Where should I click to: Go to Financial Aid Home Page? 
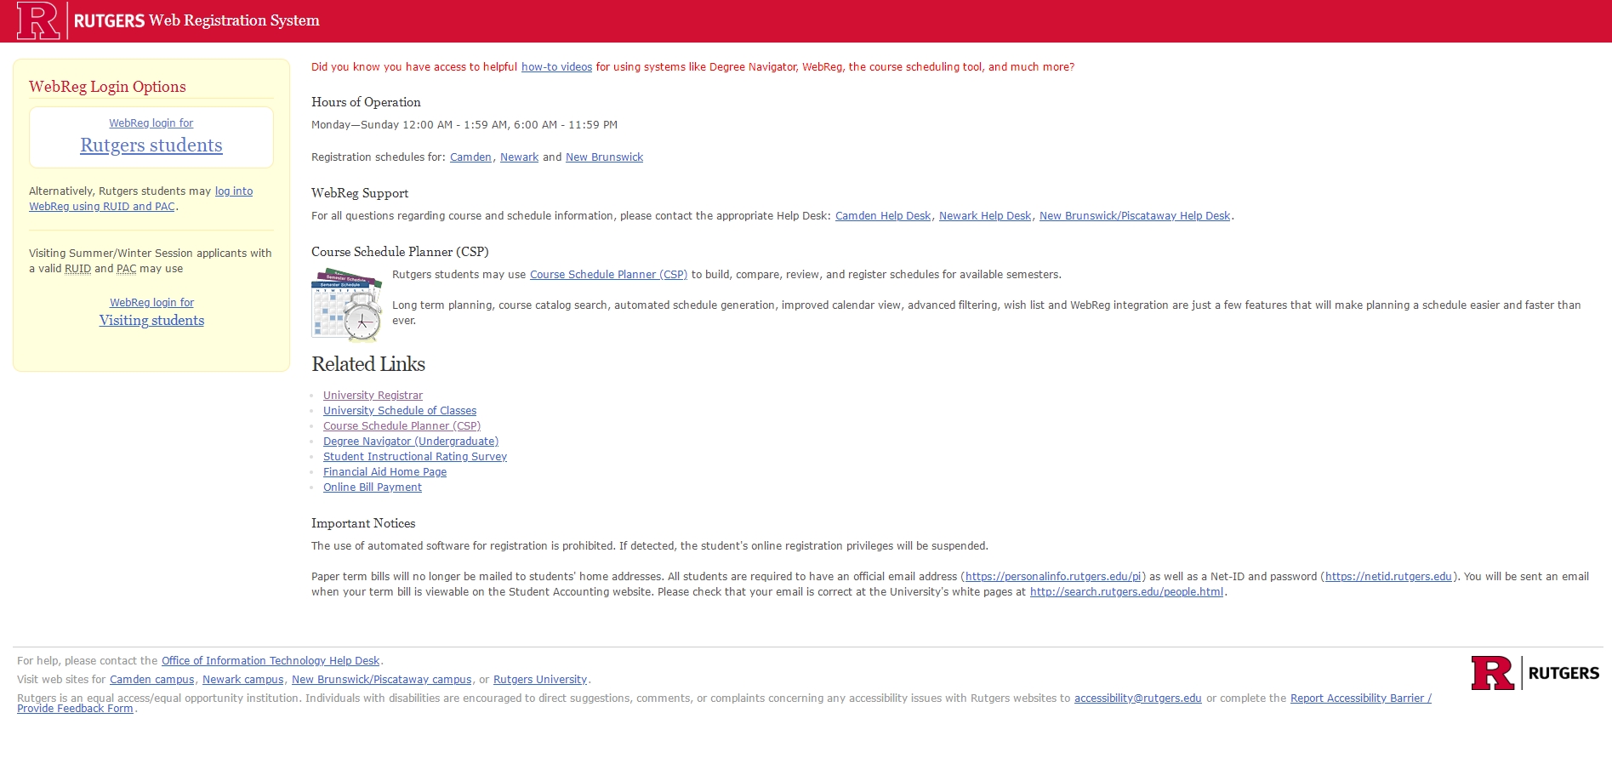(384, 472)
